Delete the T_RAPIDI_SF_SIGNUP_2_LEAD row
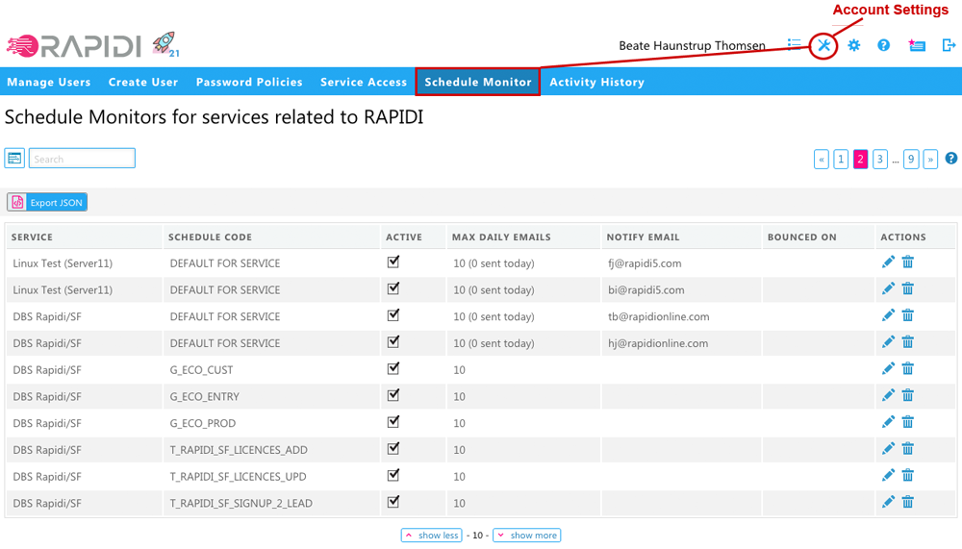This screenshot has height=549, width=962. click(x=908, y=503)
